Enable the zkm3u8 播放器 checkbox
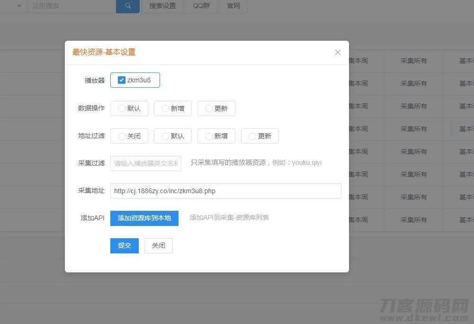 [122, 80]
